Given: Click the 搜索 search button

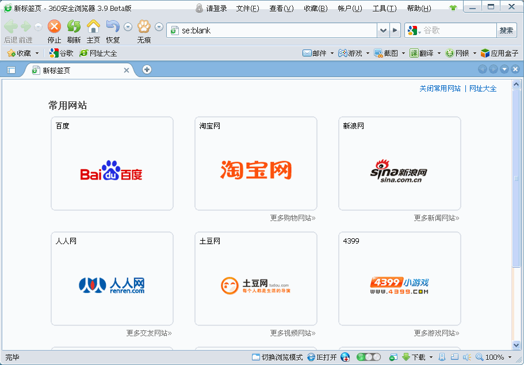Looking at the screenshot, I should (506, 31).
